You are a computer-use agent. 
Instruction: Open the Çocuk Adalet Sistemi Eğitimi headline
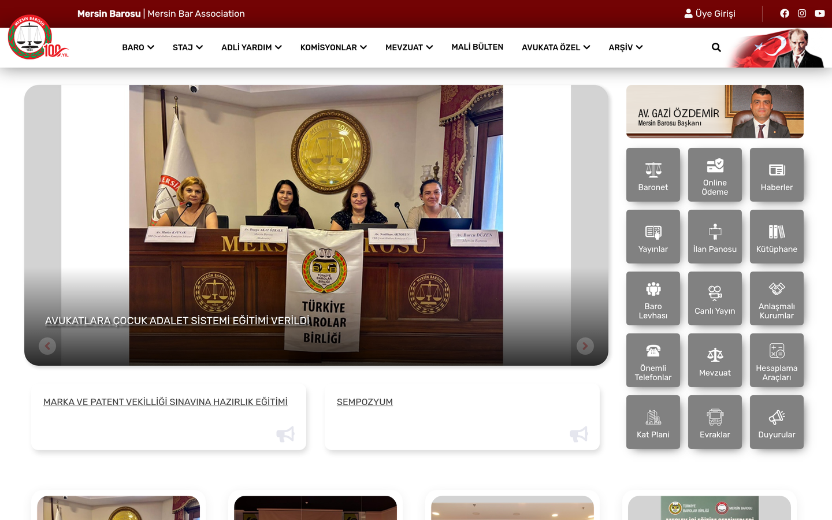coord(177,321)
